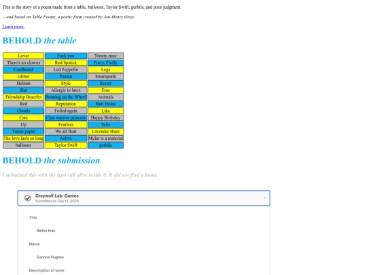Click the 'Happy Birthday' cell
367x275 pixels.
pos(105,117)
